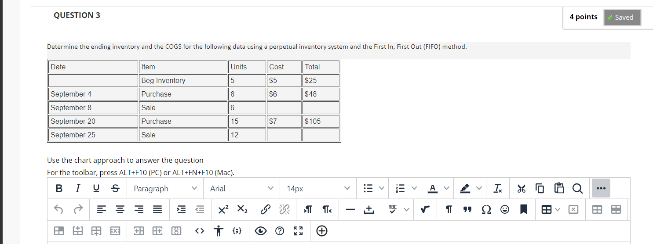Click the 'QUESTION 3' heading

point(77,15)
